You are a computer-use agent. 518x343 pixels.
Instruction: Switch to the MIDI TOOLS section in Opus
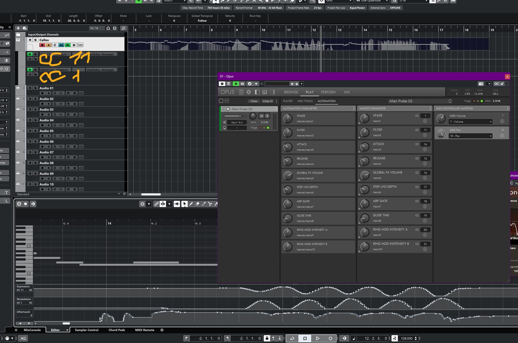pyautogui.click(x=305, y=101)
